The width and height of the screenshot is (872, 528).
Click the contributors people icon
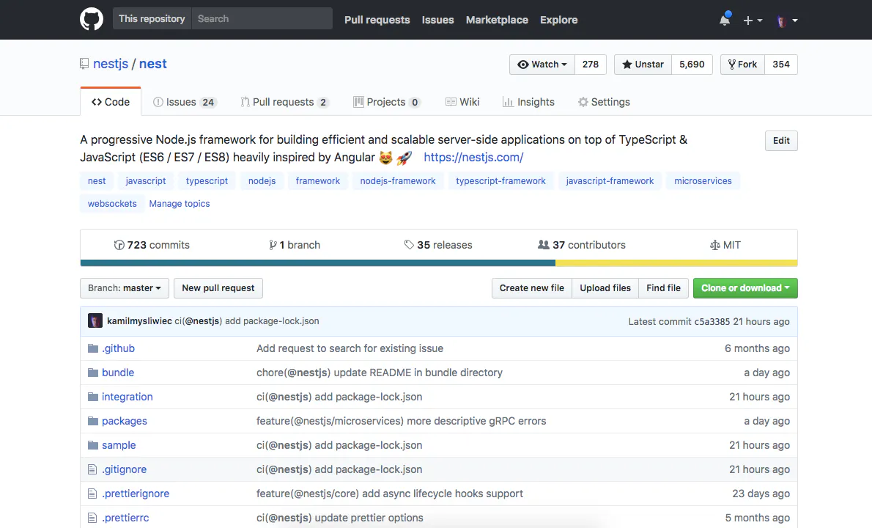point(543,245)
